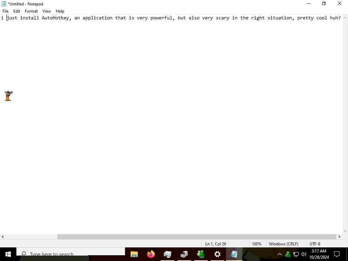The image size is (348, 261).
Task: Click the UTF-8 encoding status entry
Action: pyautogui.click(x=315, y=244)
